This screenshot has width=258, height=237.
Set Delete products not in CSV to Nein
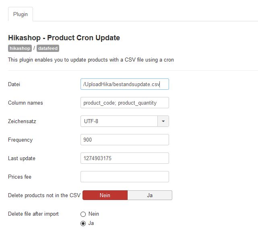[x=105, y=195]
